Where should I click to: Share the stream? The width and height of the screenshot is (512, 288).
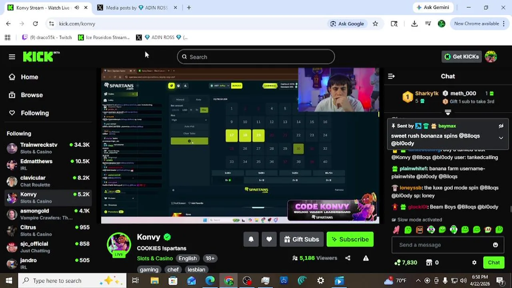point(348,258)
